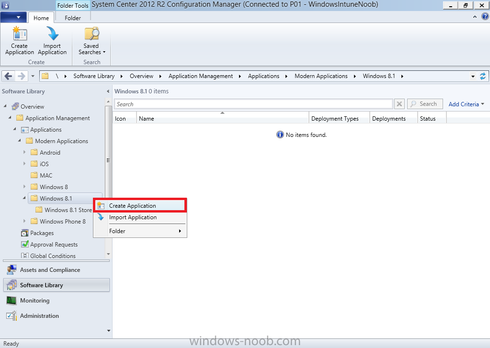Open the Monitoring workspace
Screen dimensions: 490x348
[56, 301]
